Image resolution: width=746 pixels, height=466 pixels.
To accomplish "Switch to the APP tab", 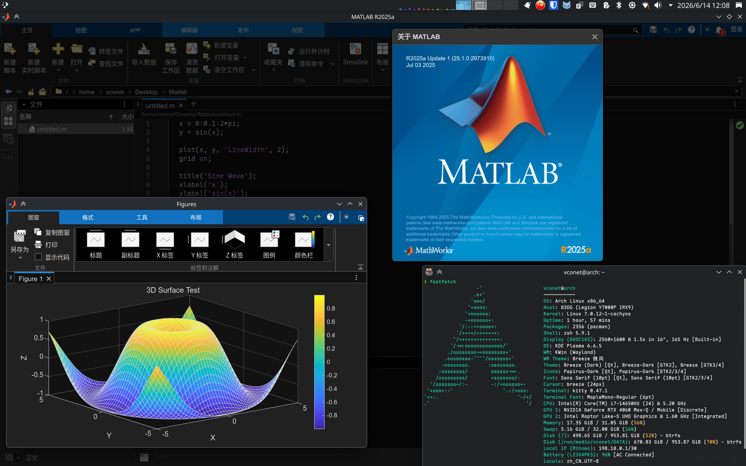I will (135, 30).
